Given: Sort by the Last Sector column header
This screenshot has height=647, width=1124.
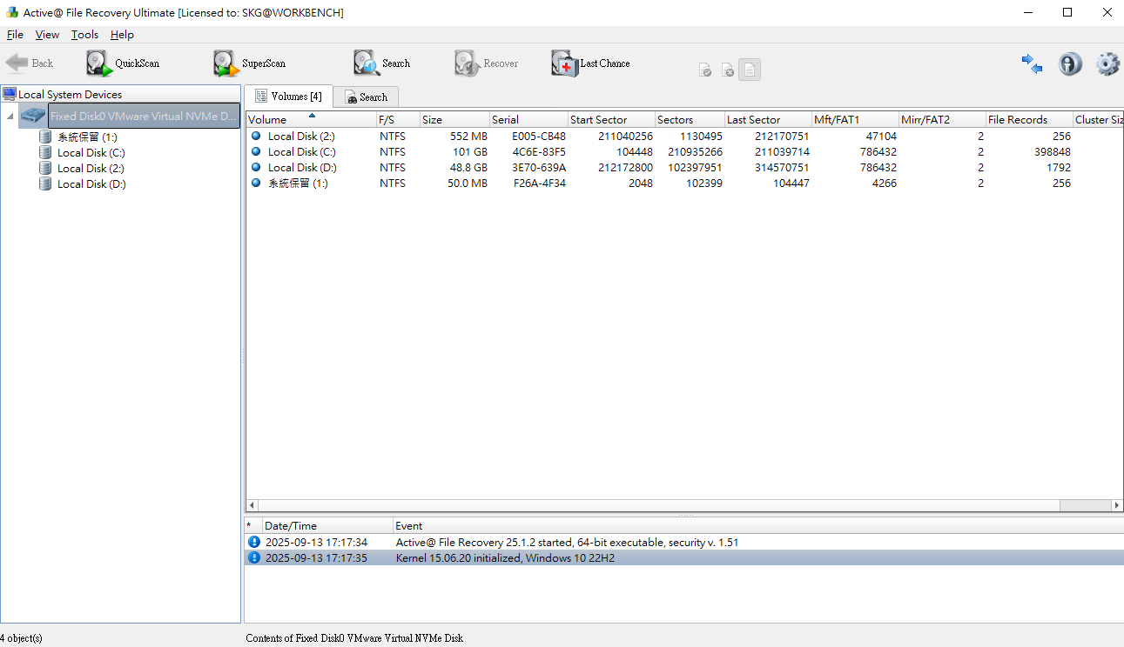Looking at the screenshot, I should [768, 120].
